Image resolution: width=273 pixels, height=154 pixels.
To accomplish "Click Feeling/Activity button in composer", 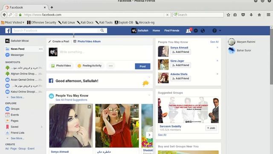I will click(x=90, y=66).
